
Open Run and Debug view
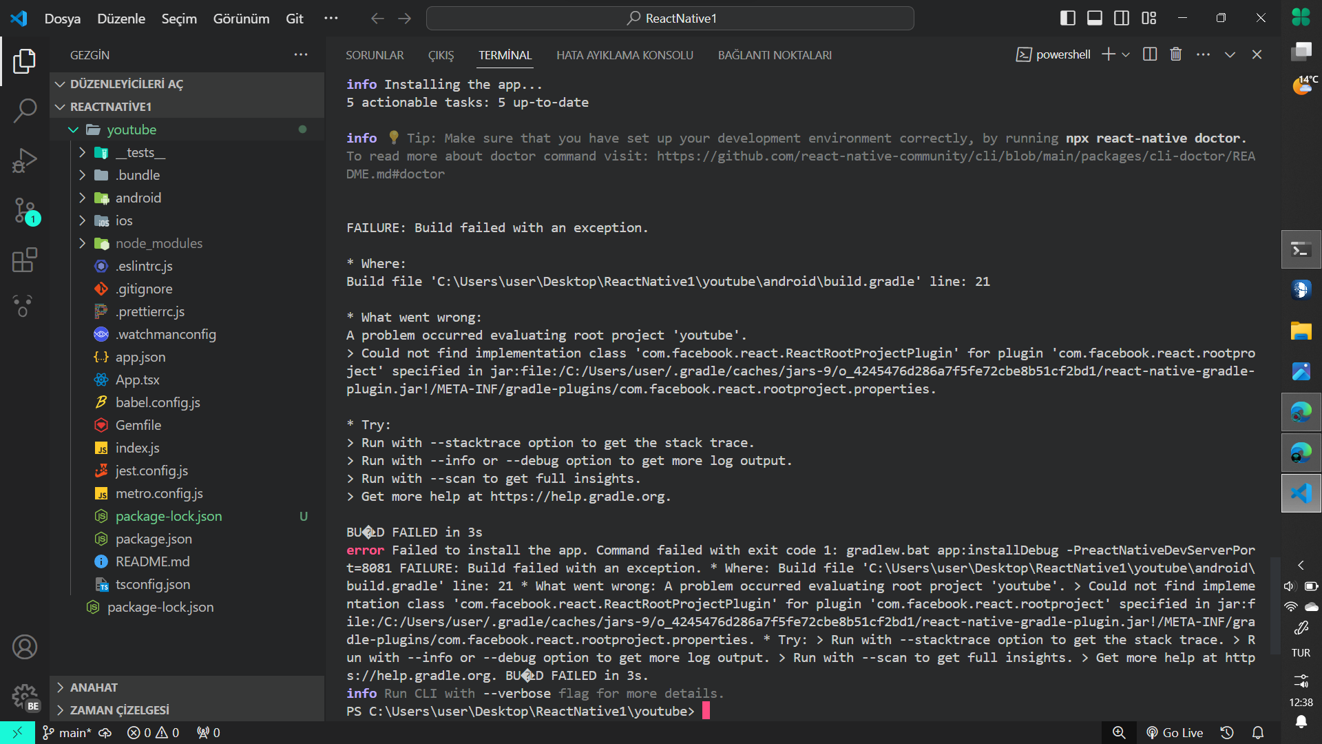[25, 161]
